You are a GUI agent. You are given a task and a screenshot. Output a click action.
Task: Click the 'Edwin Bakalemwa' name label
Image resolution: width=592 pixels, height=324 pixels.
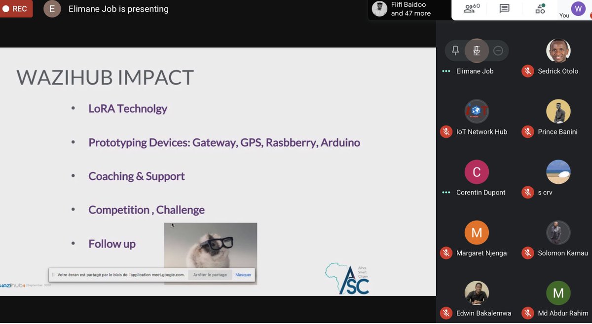point(484,313)
